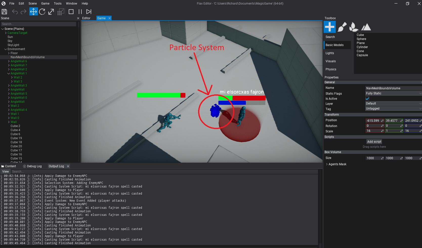422x248 pixels.
Task: Select the Rotate transform tool
Action: pyautogui.click(x=42, y=12)
